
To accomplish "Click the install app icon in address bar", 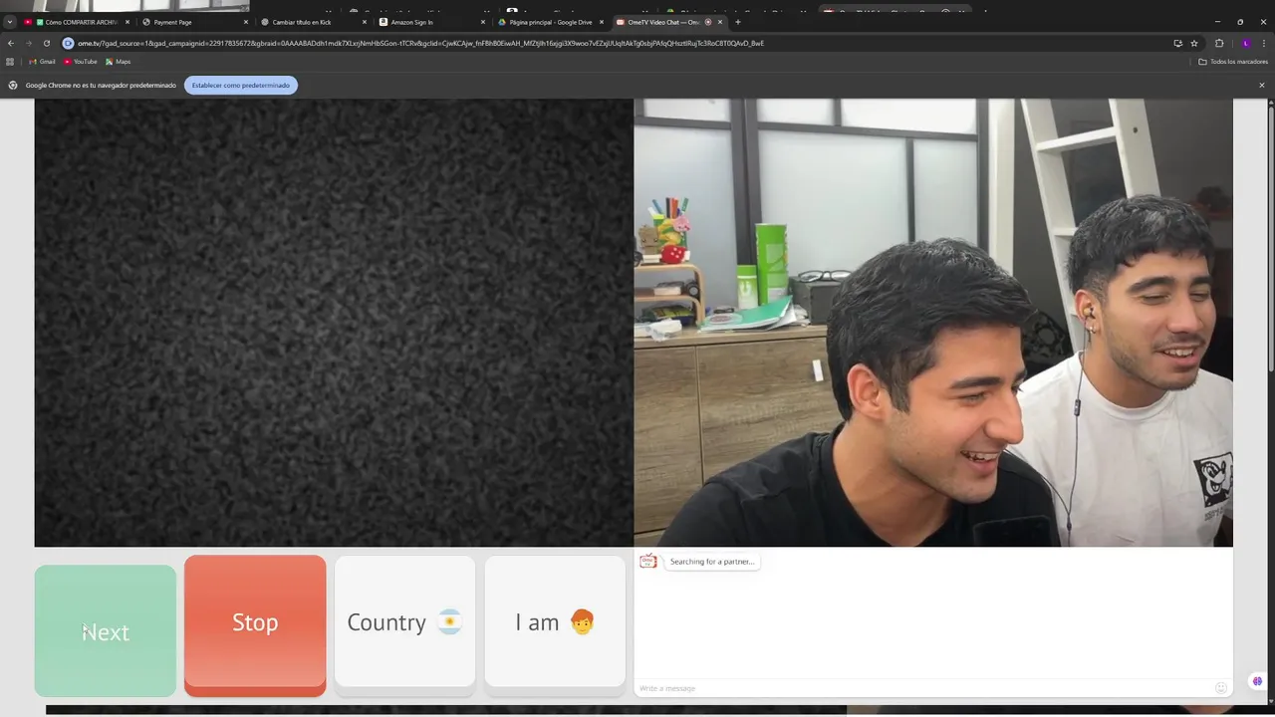I will click(1177, 43).
